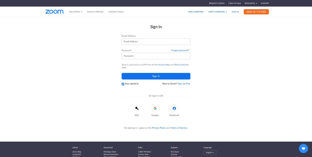312x157 pixels.
Task: Open Contact Sales in the header
Action: coord(116,12)
